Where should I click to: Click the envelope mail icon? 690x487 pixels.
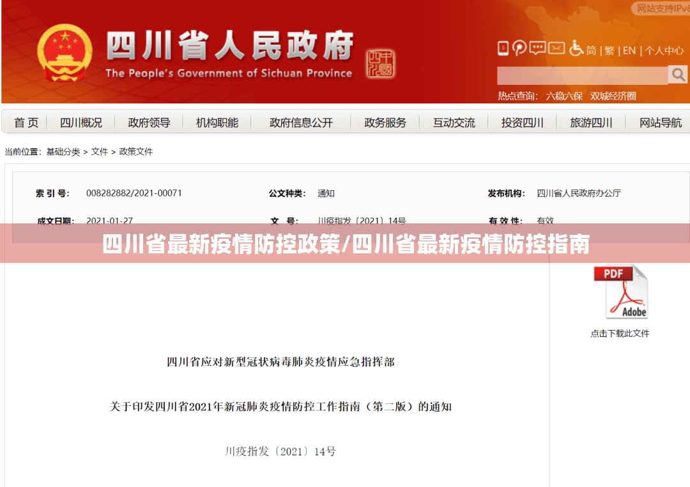coord(556,49)
